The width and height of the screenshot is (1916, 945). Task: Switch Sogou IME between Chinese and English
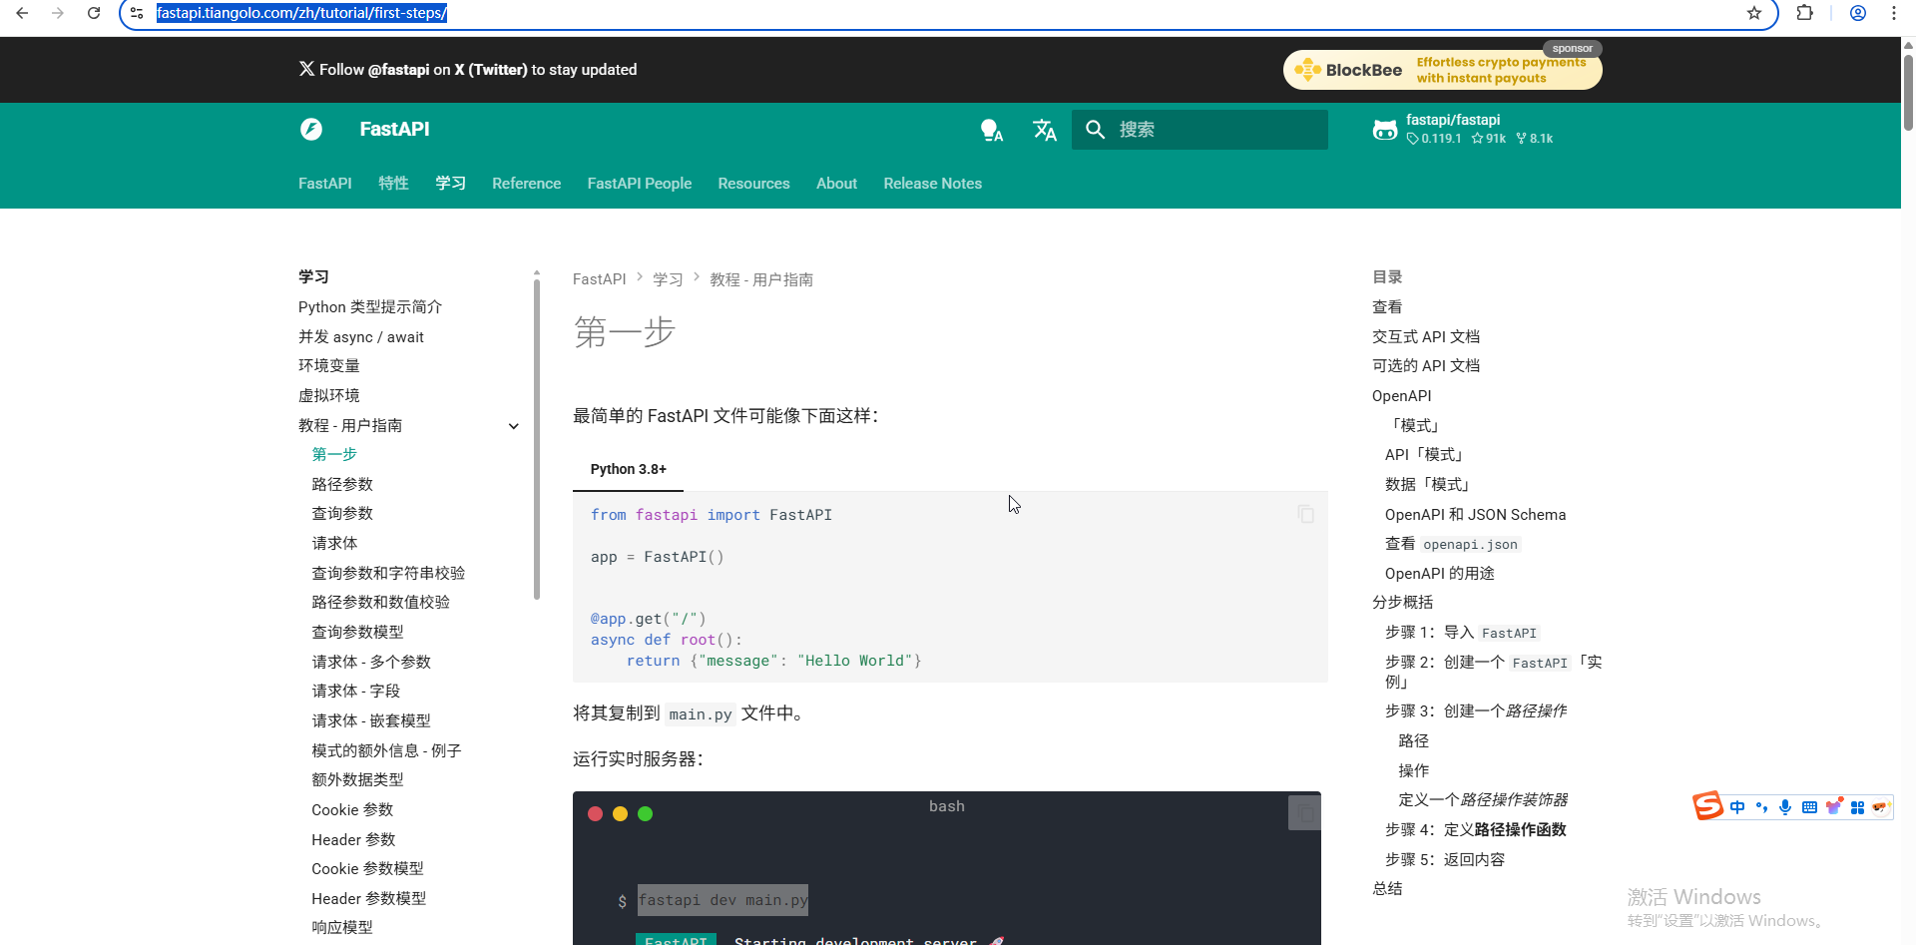point(1738,806)
